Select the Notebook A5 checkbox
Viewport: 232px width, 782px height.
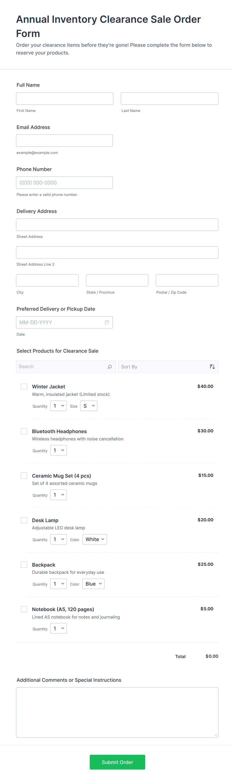(24, 609)
